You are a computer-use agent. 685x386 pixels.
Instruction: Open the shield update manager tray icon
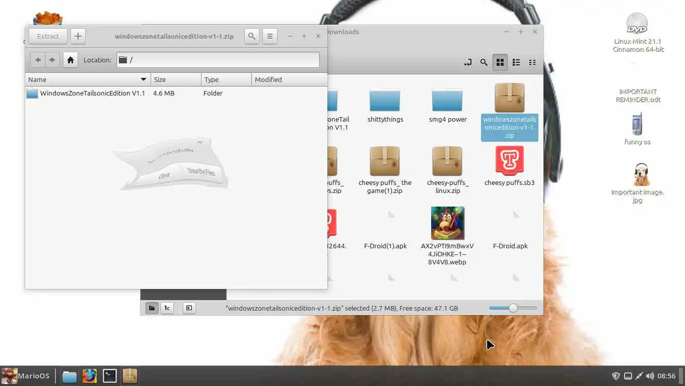tap(615, 376)
